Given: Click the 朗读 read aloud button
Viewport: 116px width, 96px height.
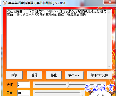Looking at the screenshot, I should (x=14, y=75).
